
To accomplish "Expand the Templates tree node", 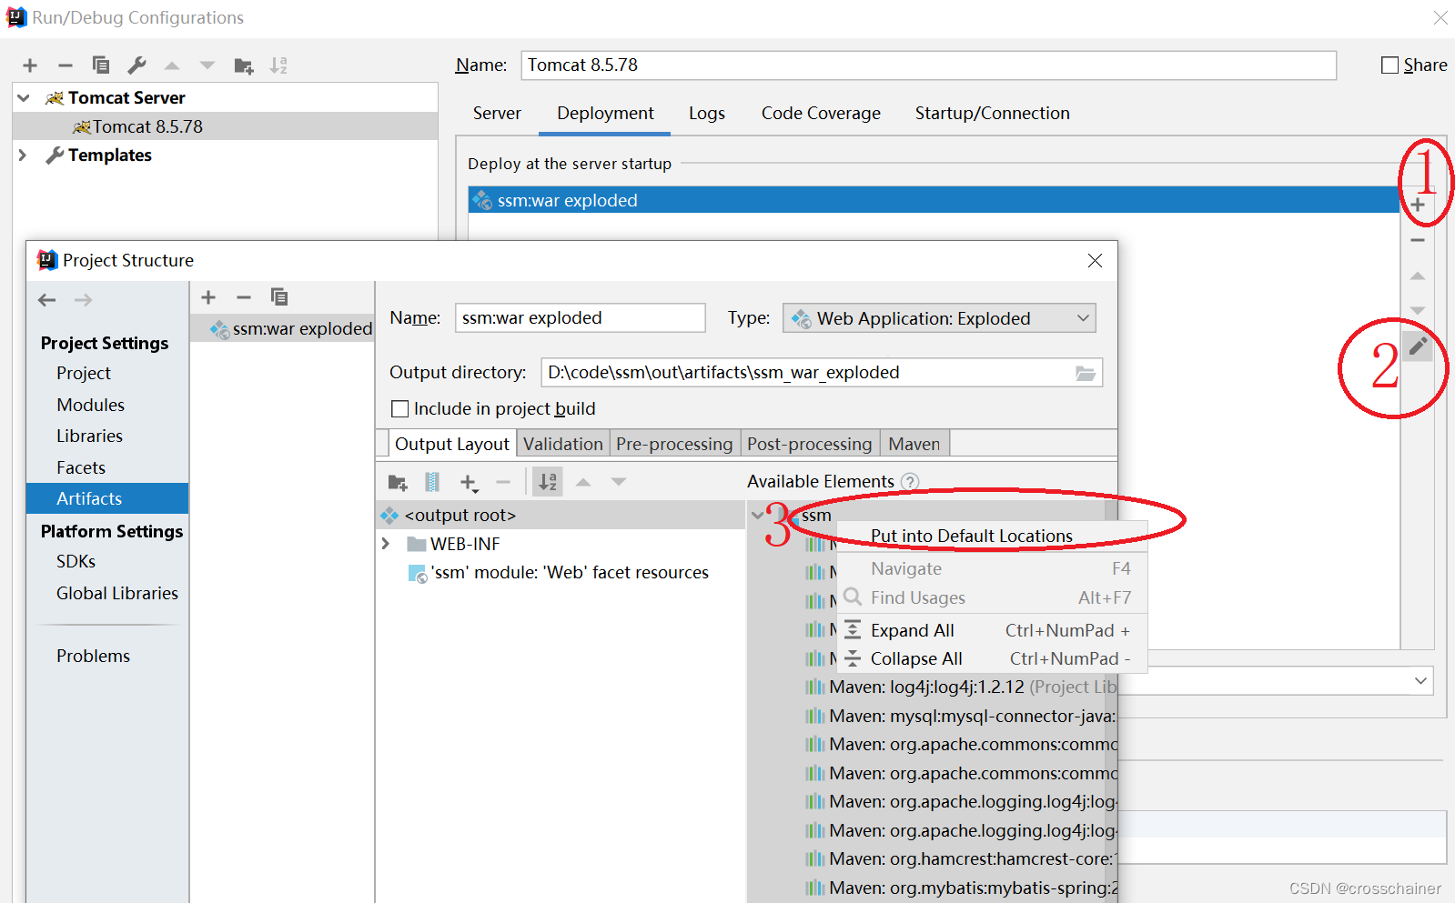I will tap(24, 156).
